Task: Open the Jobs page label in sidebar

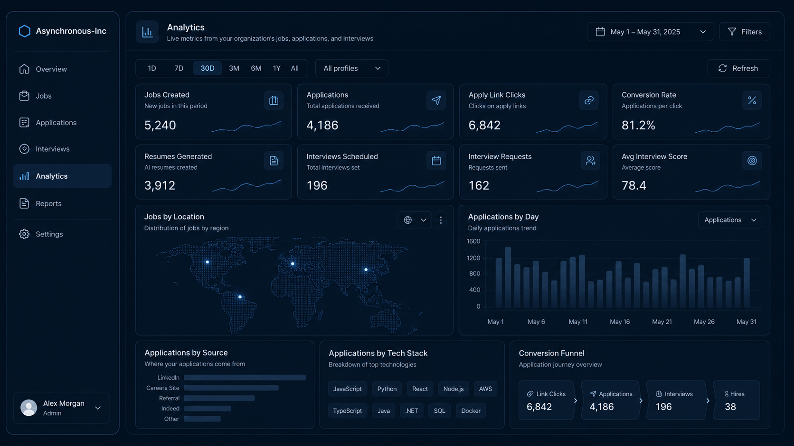Action: 44,96
